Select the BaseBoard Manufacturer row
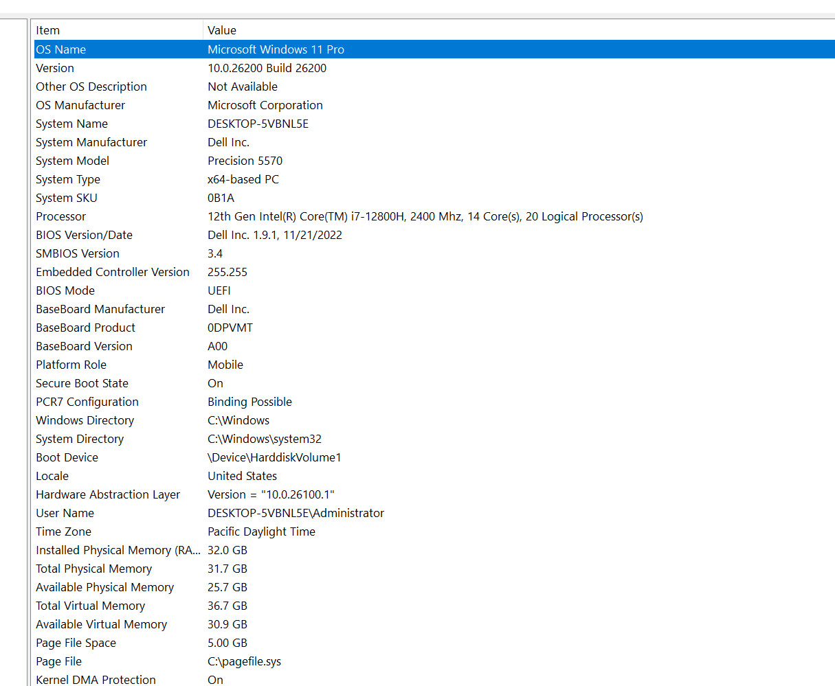This screenshot has width=835, height=686. [x=434, y=309]
